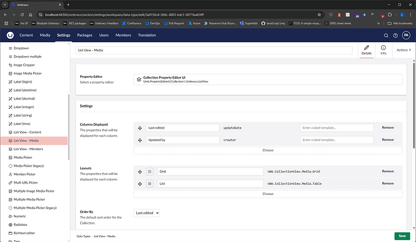The height and width of the screenshot is (242, 416).
Task: Click the browser address bar
Action: pos(180,14)
